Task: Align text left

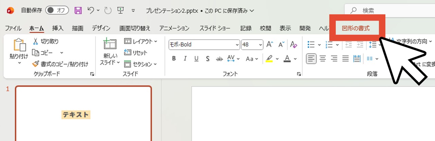Action: [311, 59]
